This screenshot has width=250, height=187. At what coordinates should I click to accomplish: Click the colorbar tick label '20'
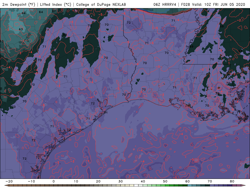pos(98,181)
